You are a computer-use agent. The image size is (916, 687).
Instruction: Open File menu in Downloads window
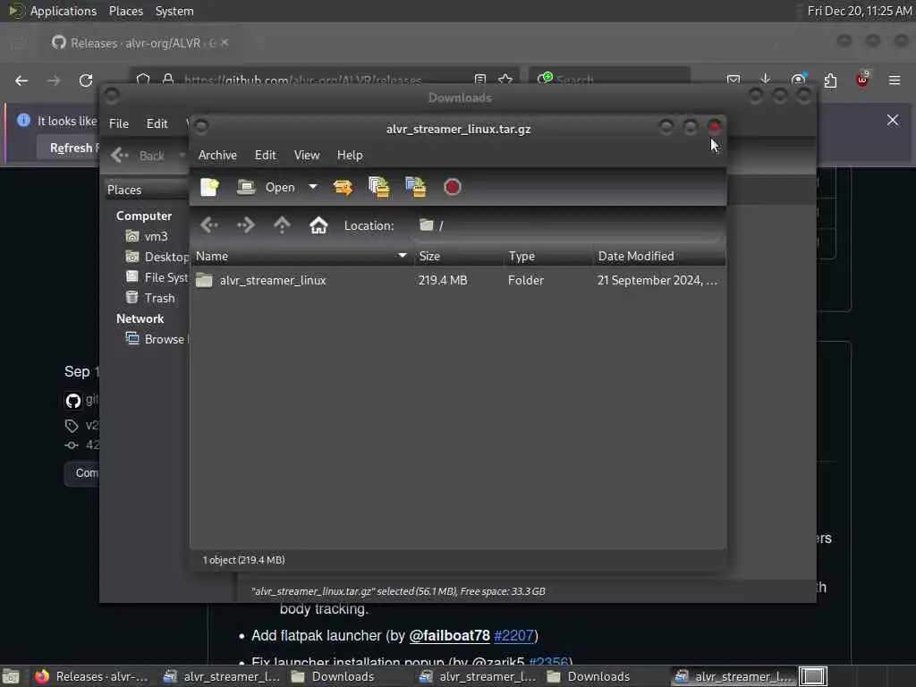pyautogui.click(x=119, y=123)
